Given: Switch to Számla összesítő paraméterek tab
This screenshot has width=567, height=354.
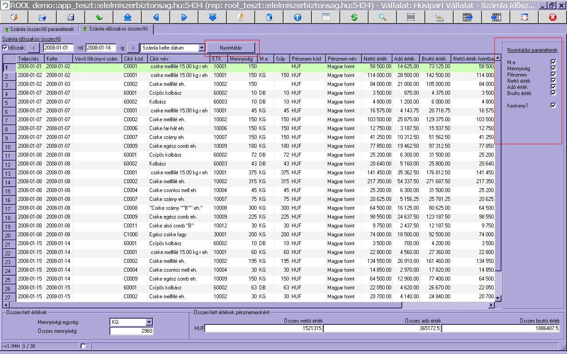Looking at the screenshot, I should pos(39,29).
